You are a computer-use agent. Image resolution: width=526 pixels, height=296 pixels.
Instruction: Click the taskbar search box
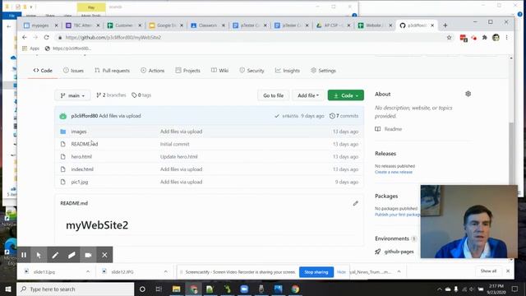click(x=75, y=289)
